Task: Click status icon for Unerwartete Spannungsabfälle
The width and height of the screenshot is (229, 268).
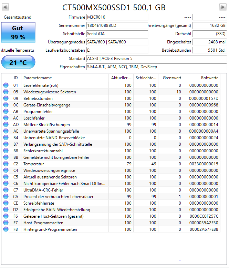Action: 6,131
